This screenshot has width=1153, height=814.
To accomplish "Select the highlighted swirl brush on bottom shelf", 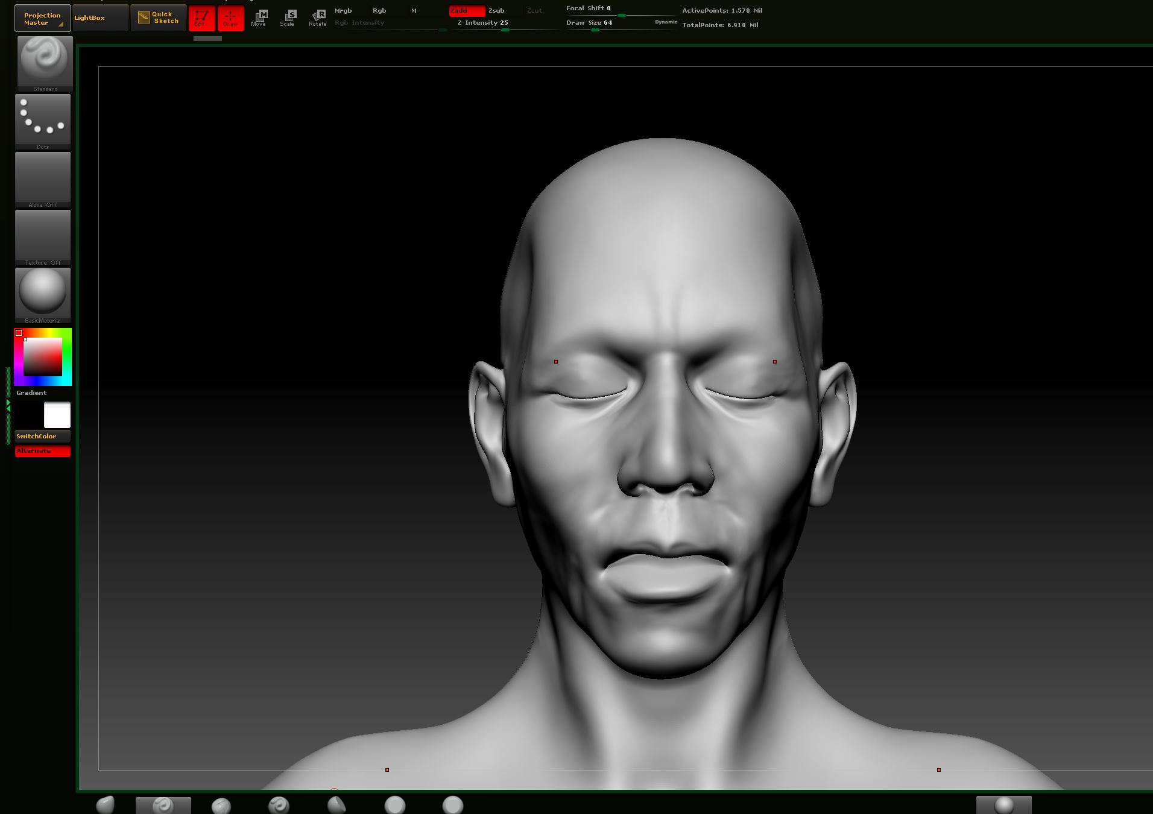I will tap(163, 805).
